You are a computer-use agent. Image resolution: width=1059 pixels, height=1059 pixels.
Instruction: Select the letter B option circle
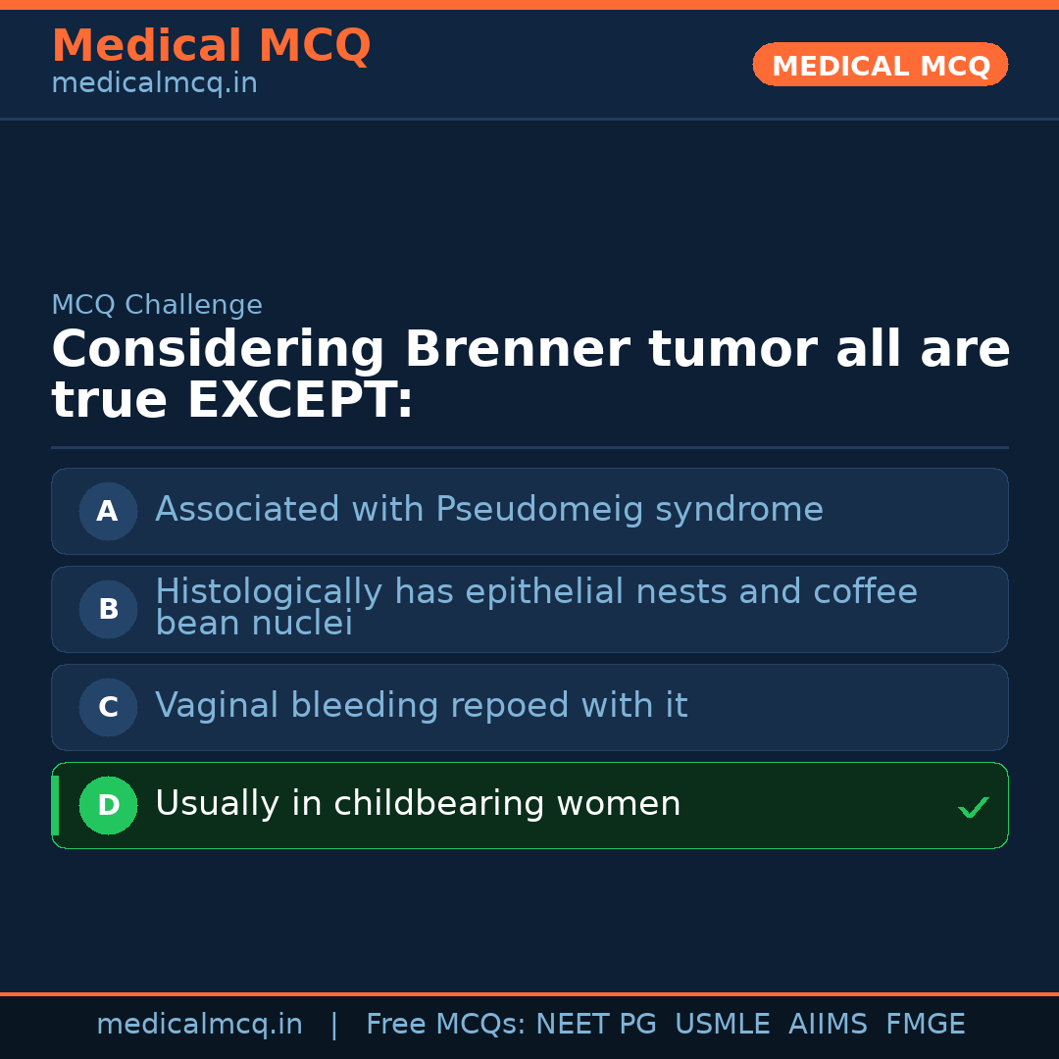tap(108, 609)
